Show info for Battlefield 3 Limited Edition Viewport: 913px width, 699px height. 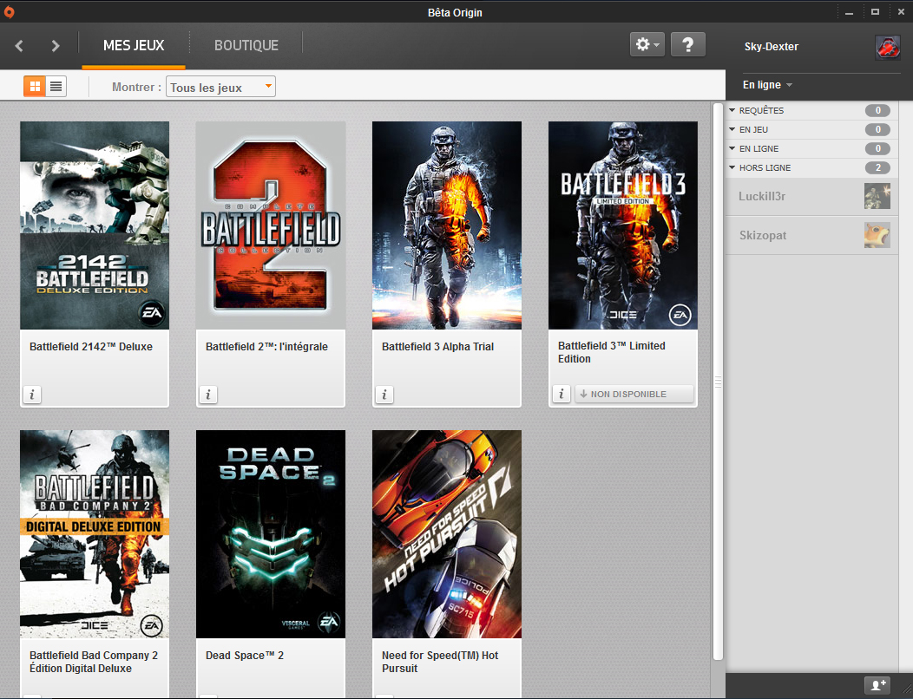(562, 394)
